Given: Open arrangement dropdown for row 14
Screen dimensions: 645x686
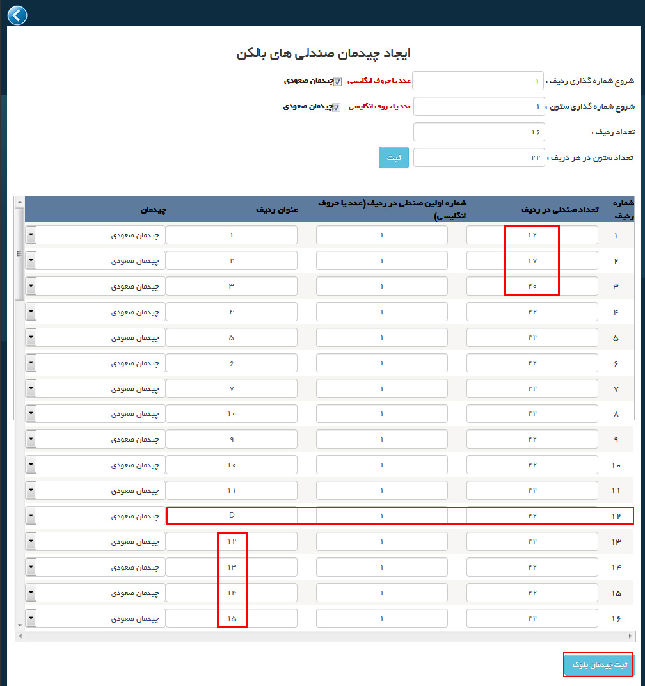Looking at the screenshot, I should [x=31, y=567].
